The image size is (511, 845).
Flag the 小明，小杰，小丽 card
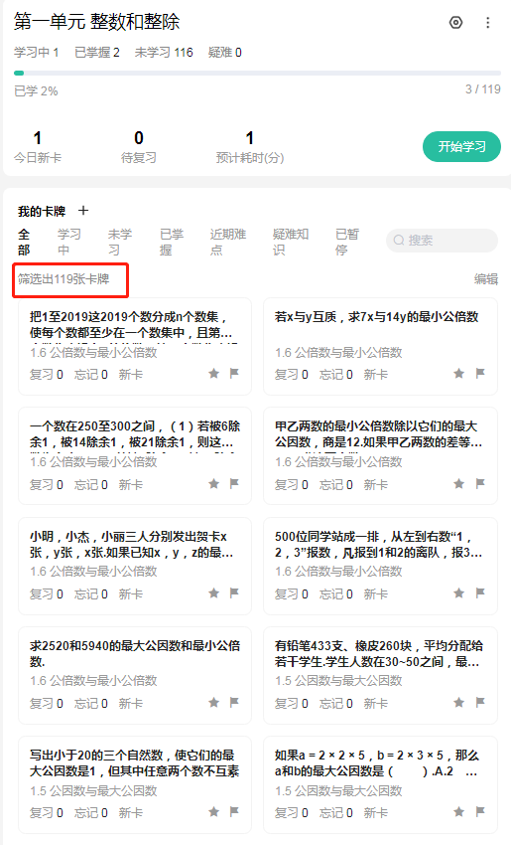234,592
